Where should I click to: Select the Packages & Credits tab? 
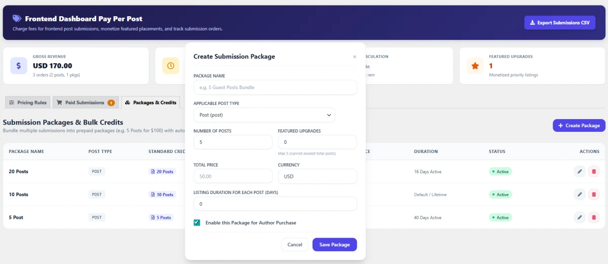[150, 102]
